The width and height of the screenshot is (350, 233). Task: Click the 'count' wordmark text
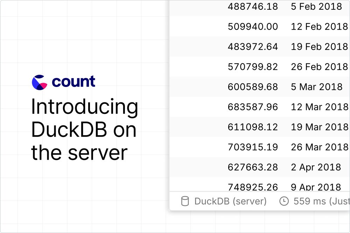point(73,81)
